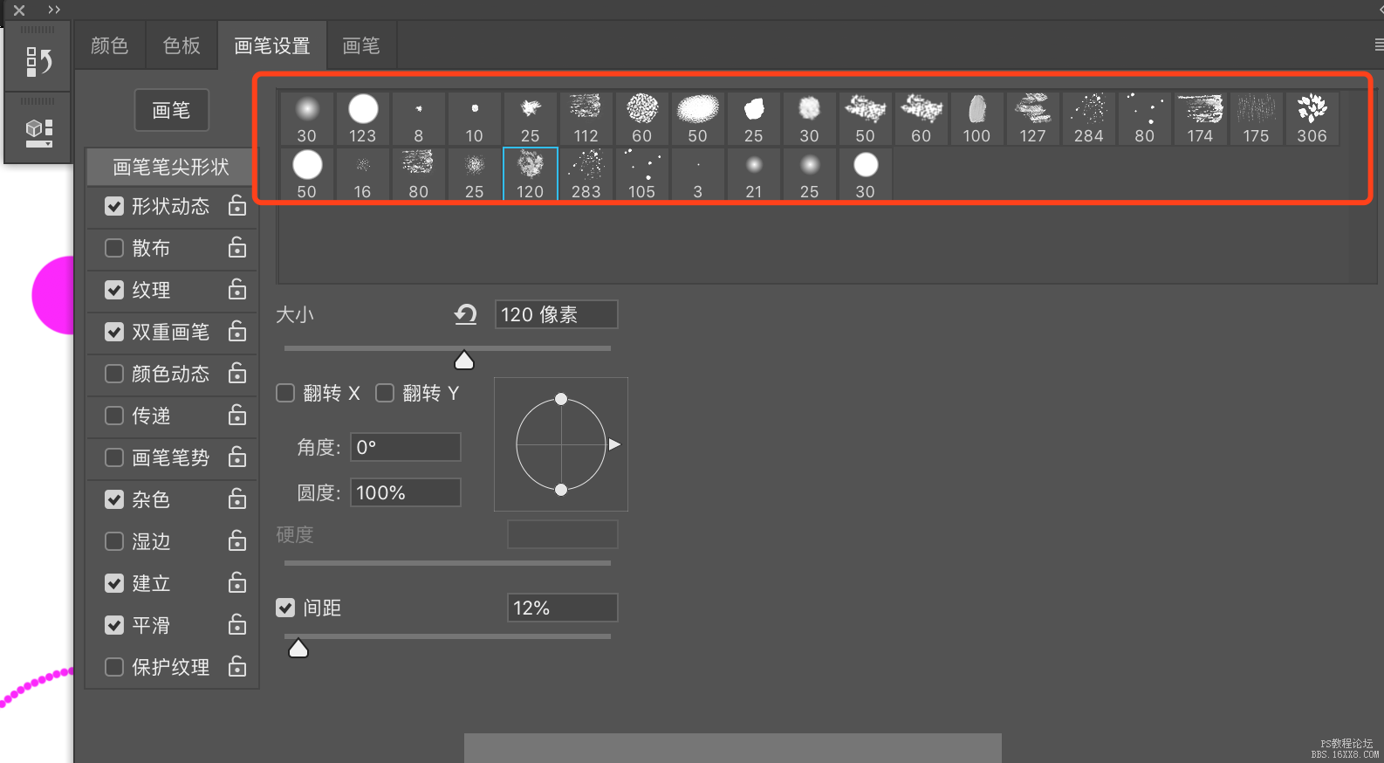Click the 大小 size slider handle
Screen dimensions: 1384x763
(464, 360)
